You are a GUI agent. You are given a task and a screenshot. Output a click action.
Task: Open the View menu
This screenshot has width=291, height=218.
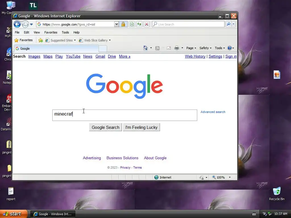pyautogui.click(x=37, y=32)
